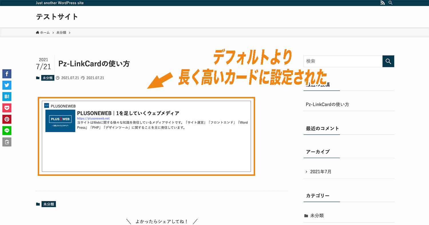This screenshot has width=429, height=225.
Task: Go to the site title テストサイト
Action: [57, 17]
